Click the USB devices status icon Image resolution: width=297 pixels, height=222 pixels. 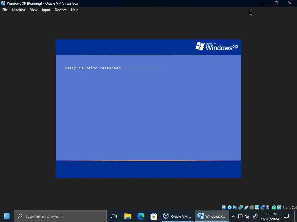[x=246, y=208]
